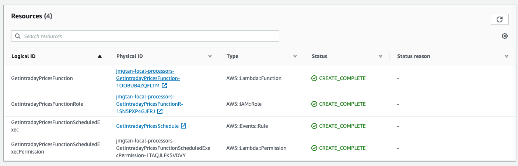Open the GetIntradayPricesSchedule link
The image size is (518, 166).
tap(147, 126)
